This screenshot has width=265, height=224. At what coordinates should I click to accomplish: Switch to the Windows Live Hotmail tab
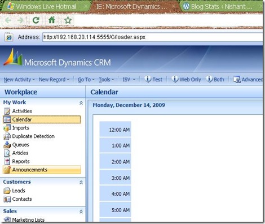coord(46,6)
